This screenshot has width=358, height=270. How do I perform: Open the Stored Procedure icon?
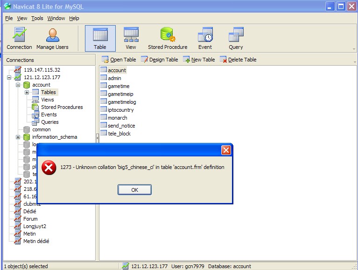pos(168,39)
